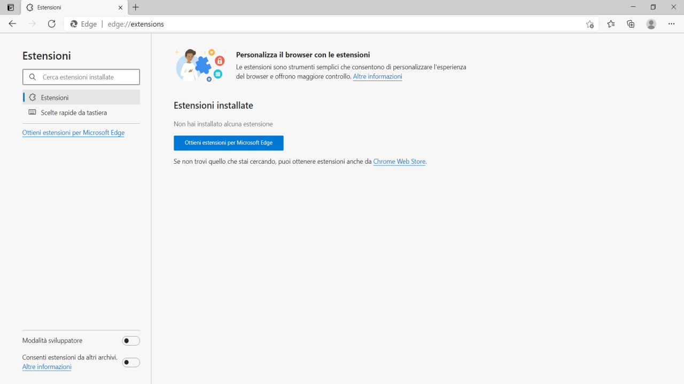Viewport: 684px width, 384px height.
Task: Select Estensioni in the sidebar
Action: 81,98
